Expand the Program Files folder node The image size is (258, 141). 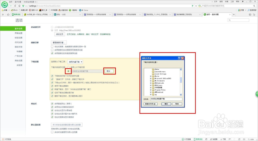click(151, 90)
